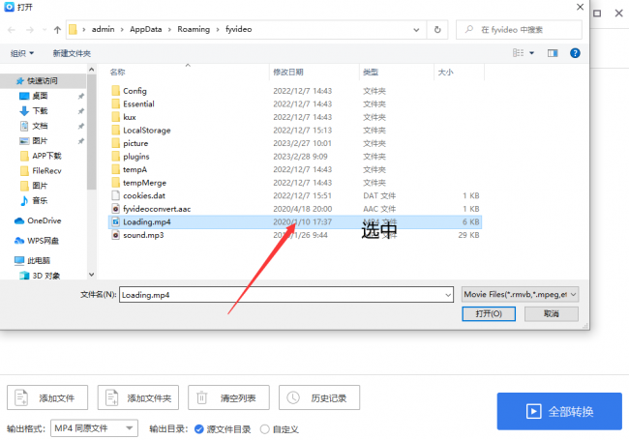Open Quick Access star in sidebar
Viewport: 629px width, 440px height.
[19, 81]
